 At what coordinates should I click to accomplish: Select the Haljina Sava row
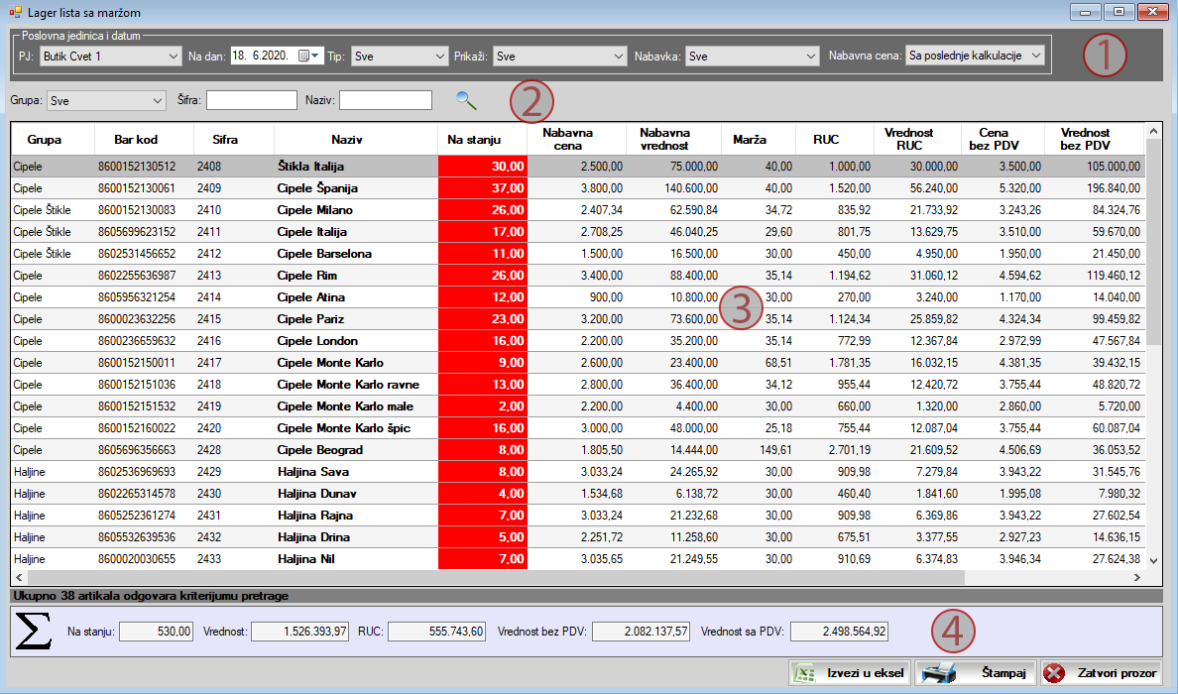pos(578,471)
